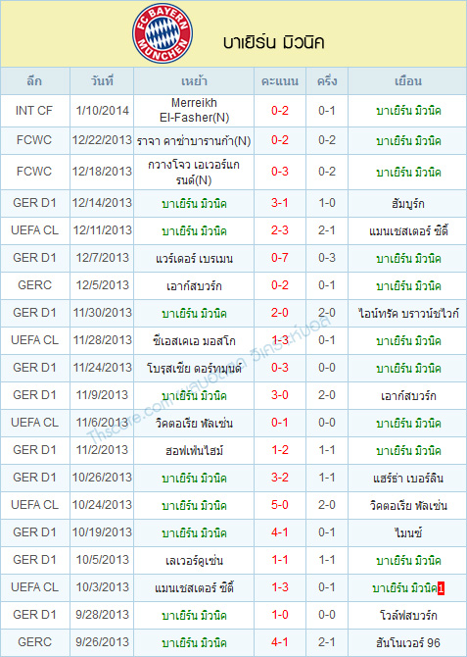Click the ลีก column header
The width and height of the screenshot is (467, 657).
(35, 80)
